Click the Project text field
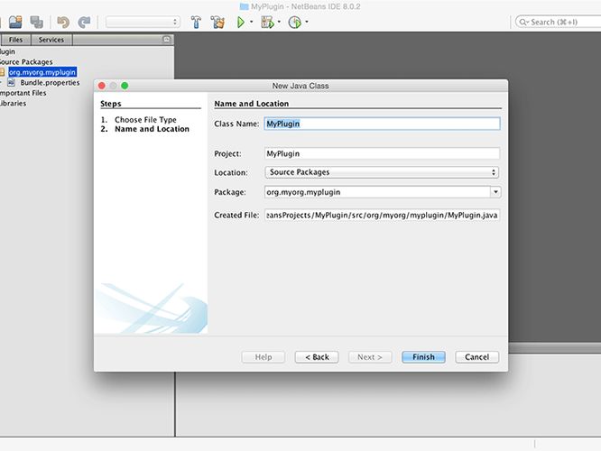 point(382,153)
